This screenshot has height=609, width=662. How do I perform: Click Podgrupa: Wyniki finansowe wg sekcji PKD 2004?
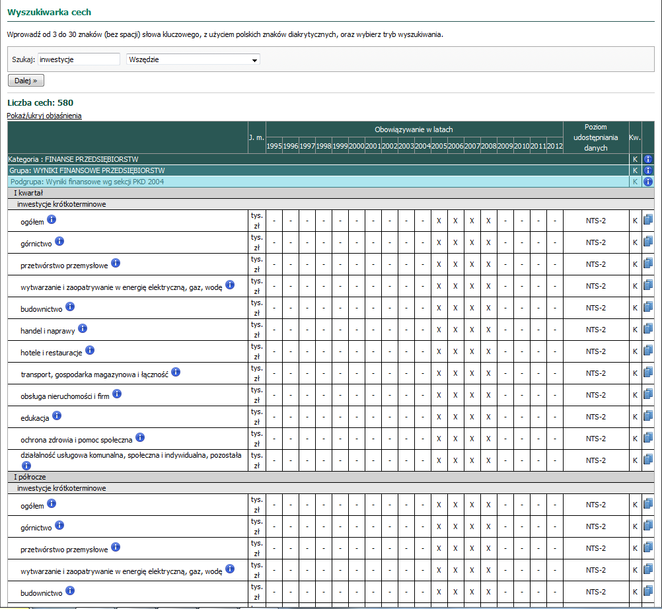pos(87,182)
